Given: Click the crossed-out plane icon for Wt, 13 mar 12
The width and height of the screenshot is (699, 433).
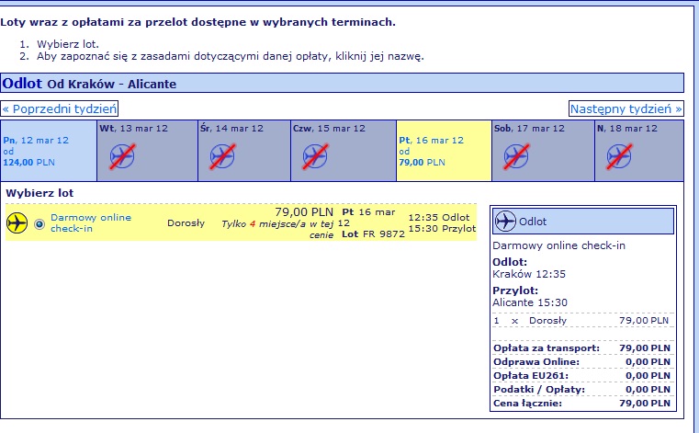Looking at the screenshot, I should click(x=122, y=156).
